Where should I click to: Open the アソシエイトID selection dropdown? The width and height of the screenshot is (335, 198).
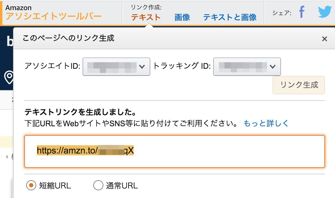coord(116,66)
